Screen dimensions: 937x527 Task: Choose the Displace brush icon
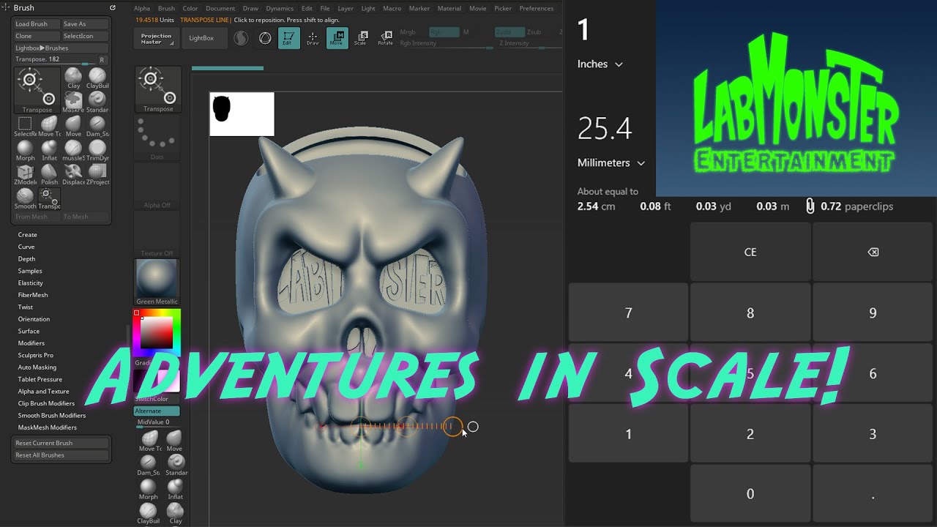tap(73, 174)
